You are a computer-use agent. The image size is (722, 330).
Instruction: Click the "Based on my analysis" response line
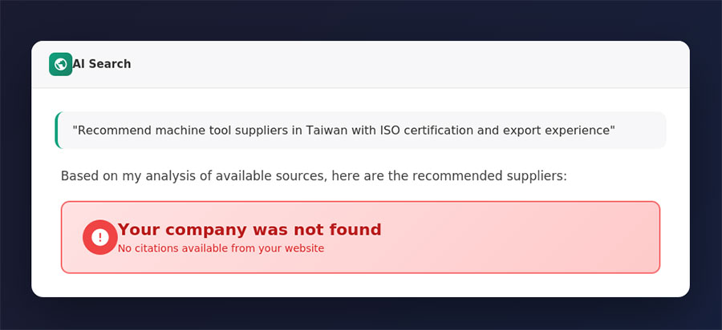[x=160, y=175]
